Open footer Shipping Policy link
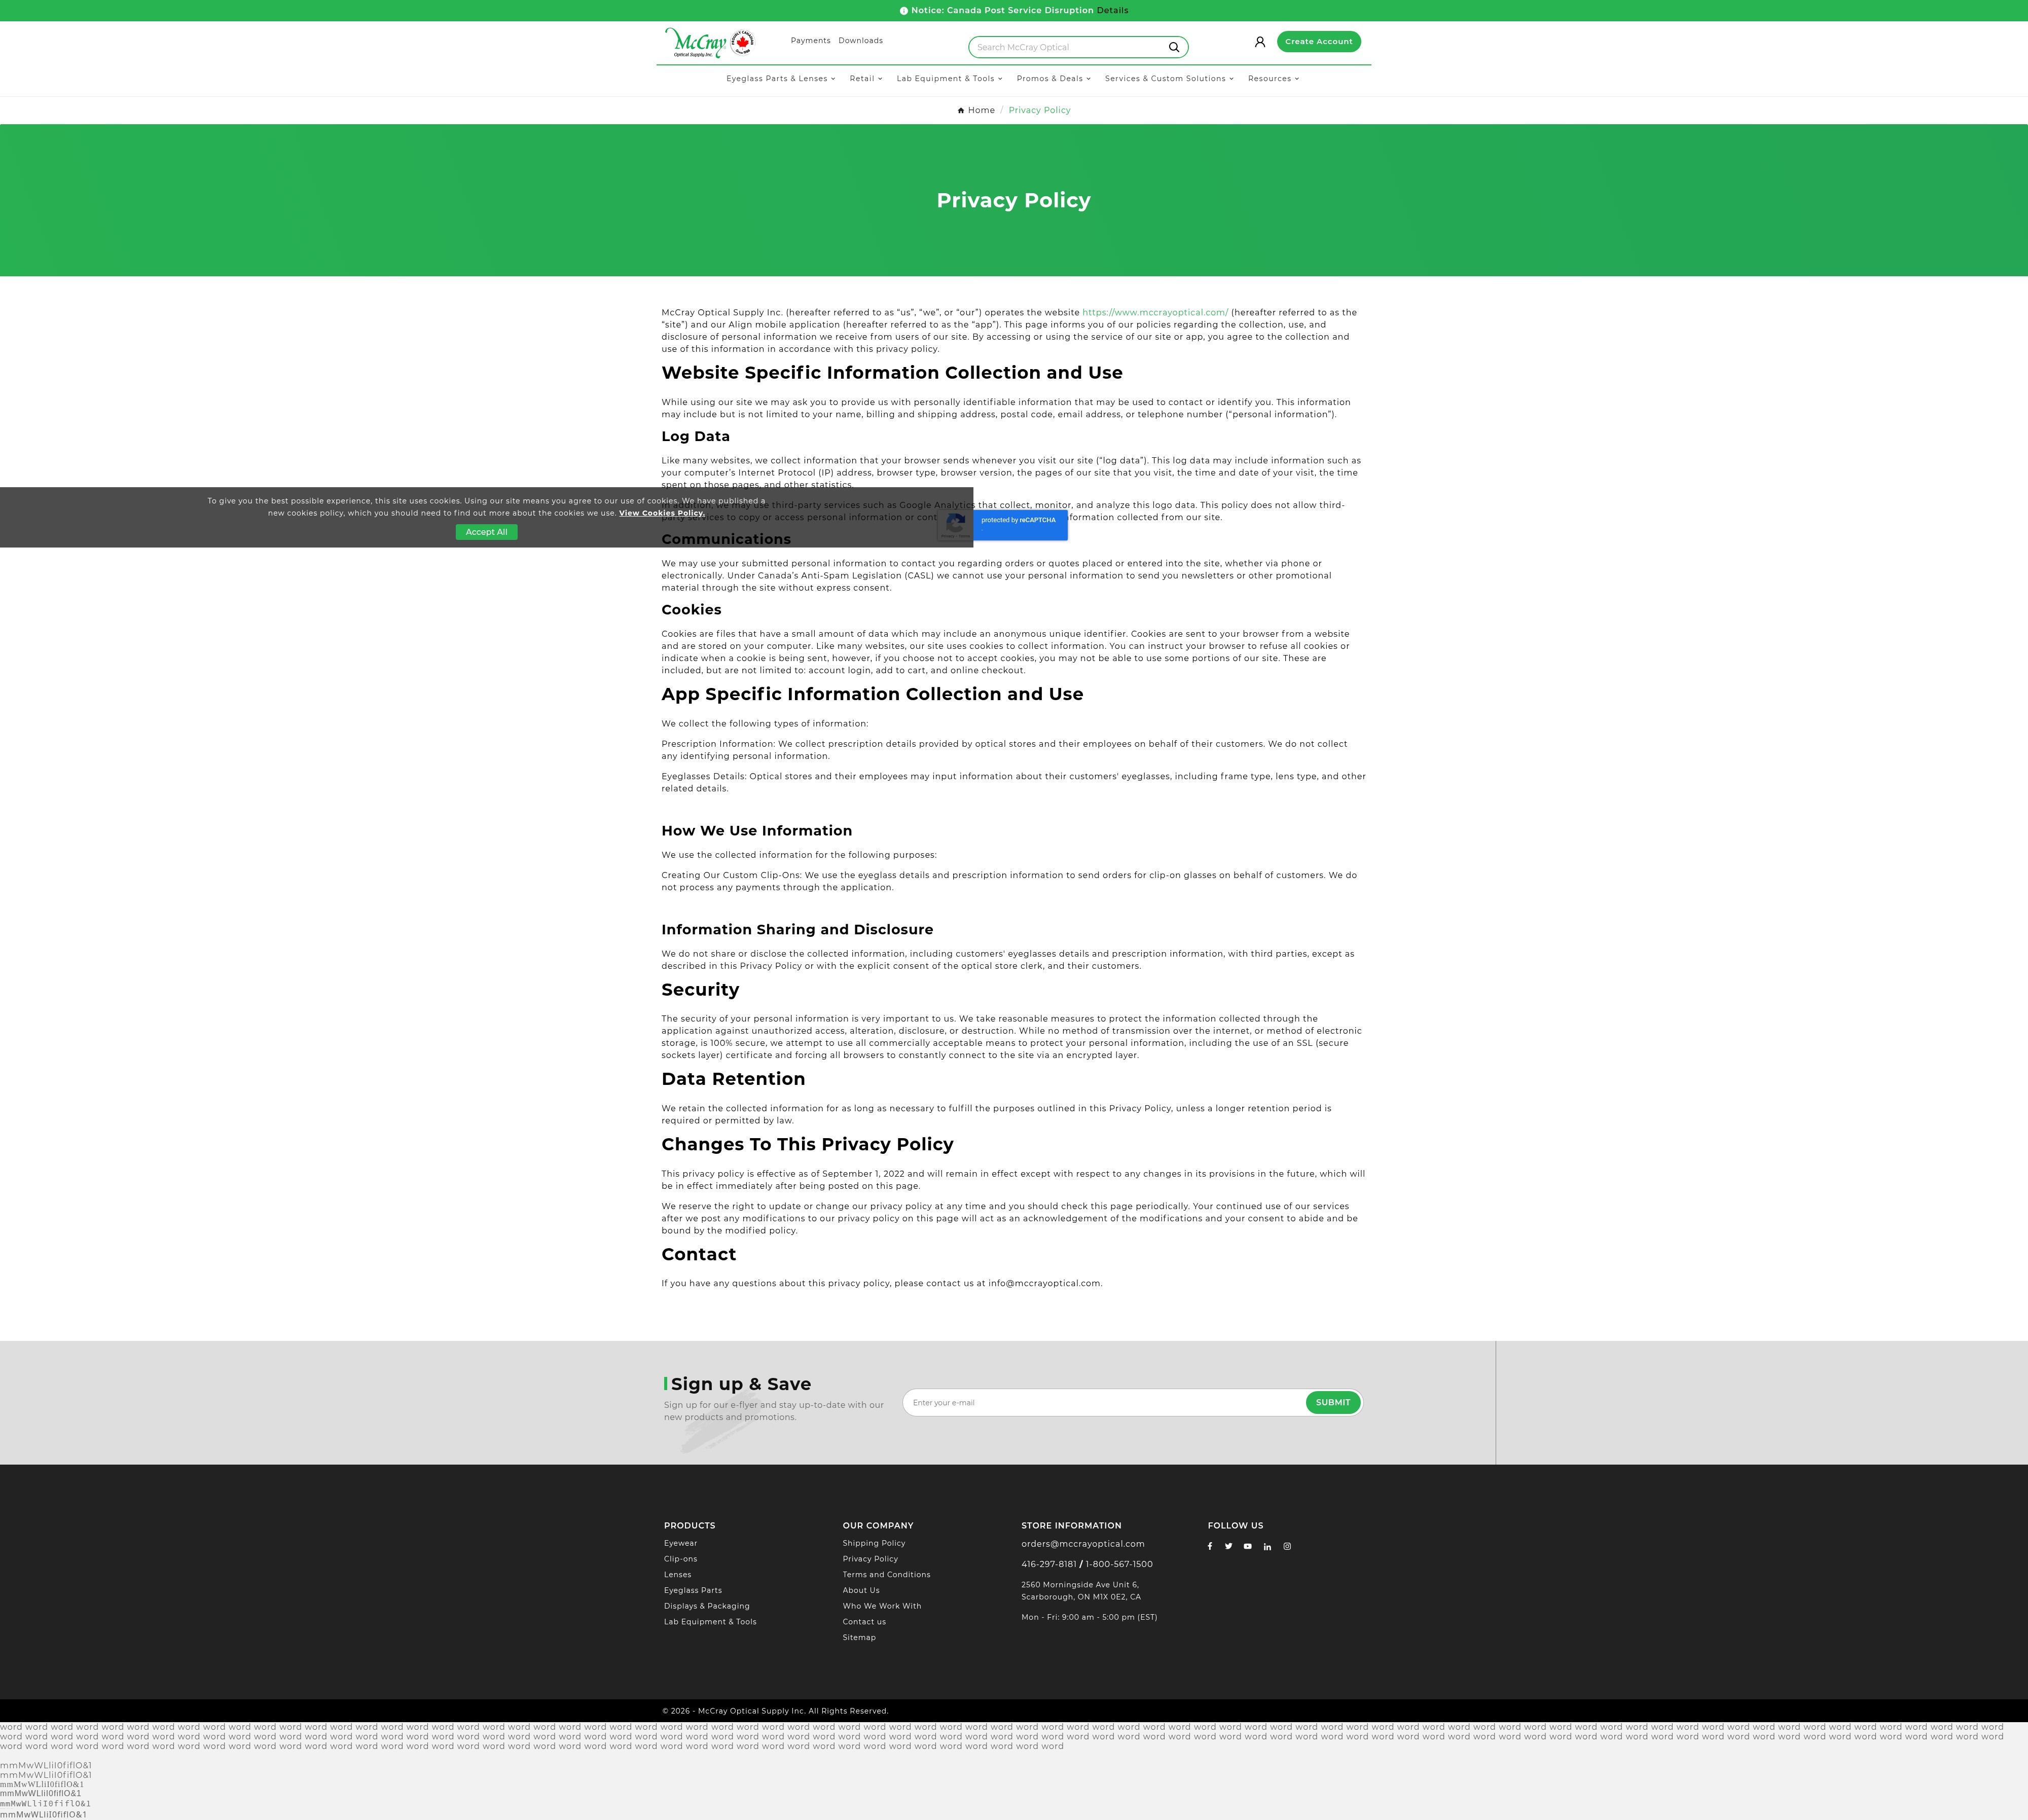 [x=874, y=1543]
